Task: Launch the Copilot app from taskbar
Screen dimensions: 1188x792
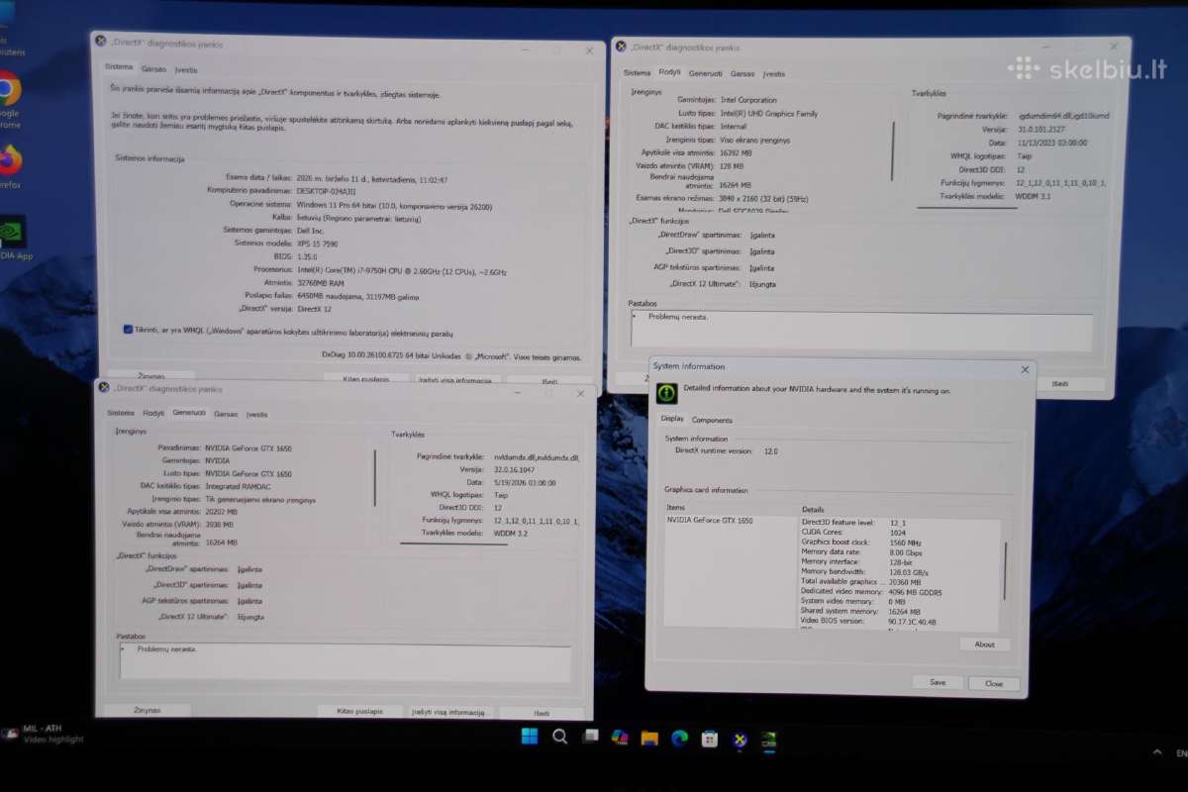Action: [x=620, y=738]
